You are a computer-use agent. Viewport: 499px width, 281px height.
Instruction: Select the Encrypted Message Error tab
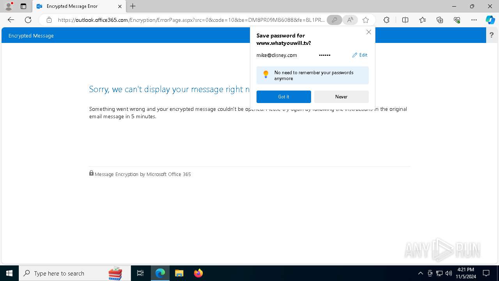point(80,6)
